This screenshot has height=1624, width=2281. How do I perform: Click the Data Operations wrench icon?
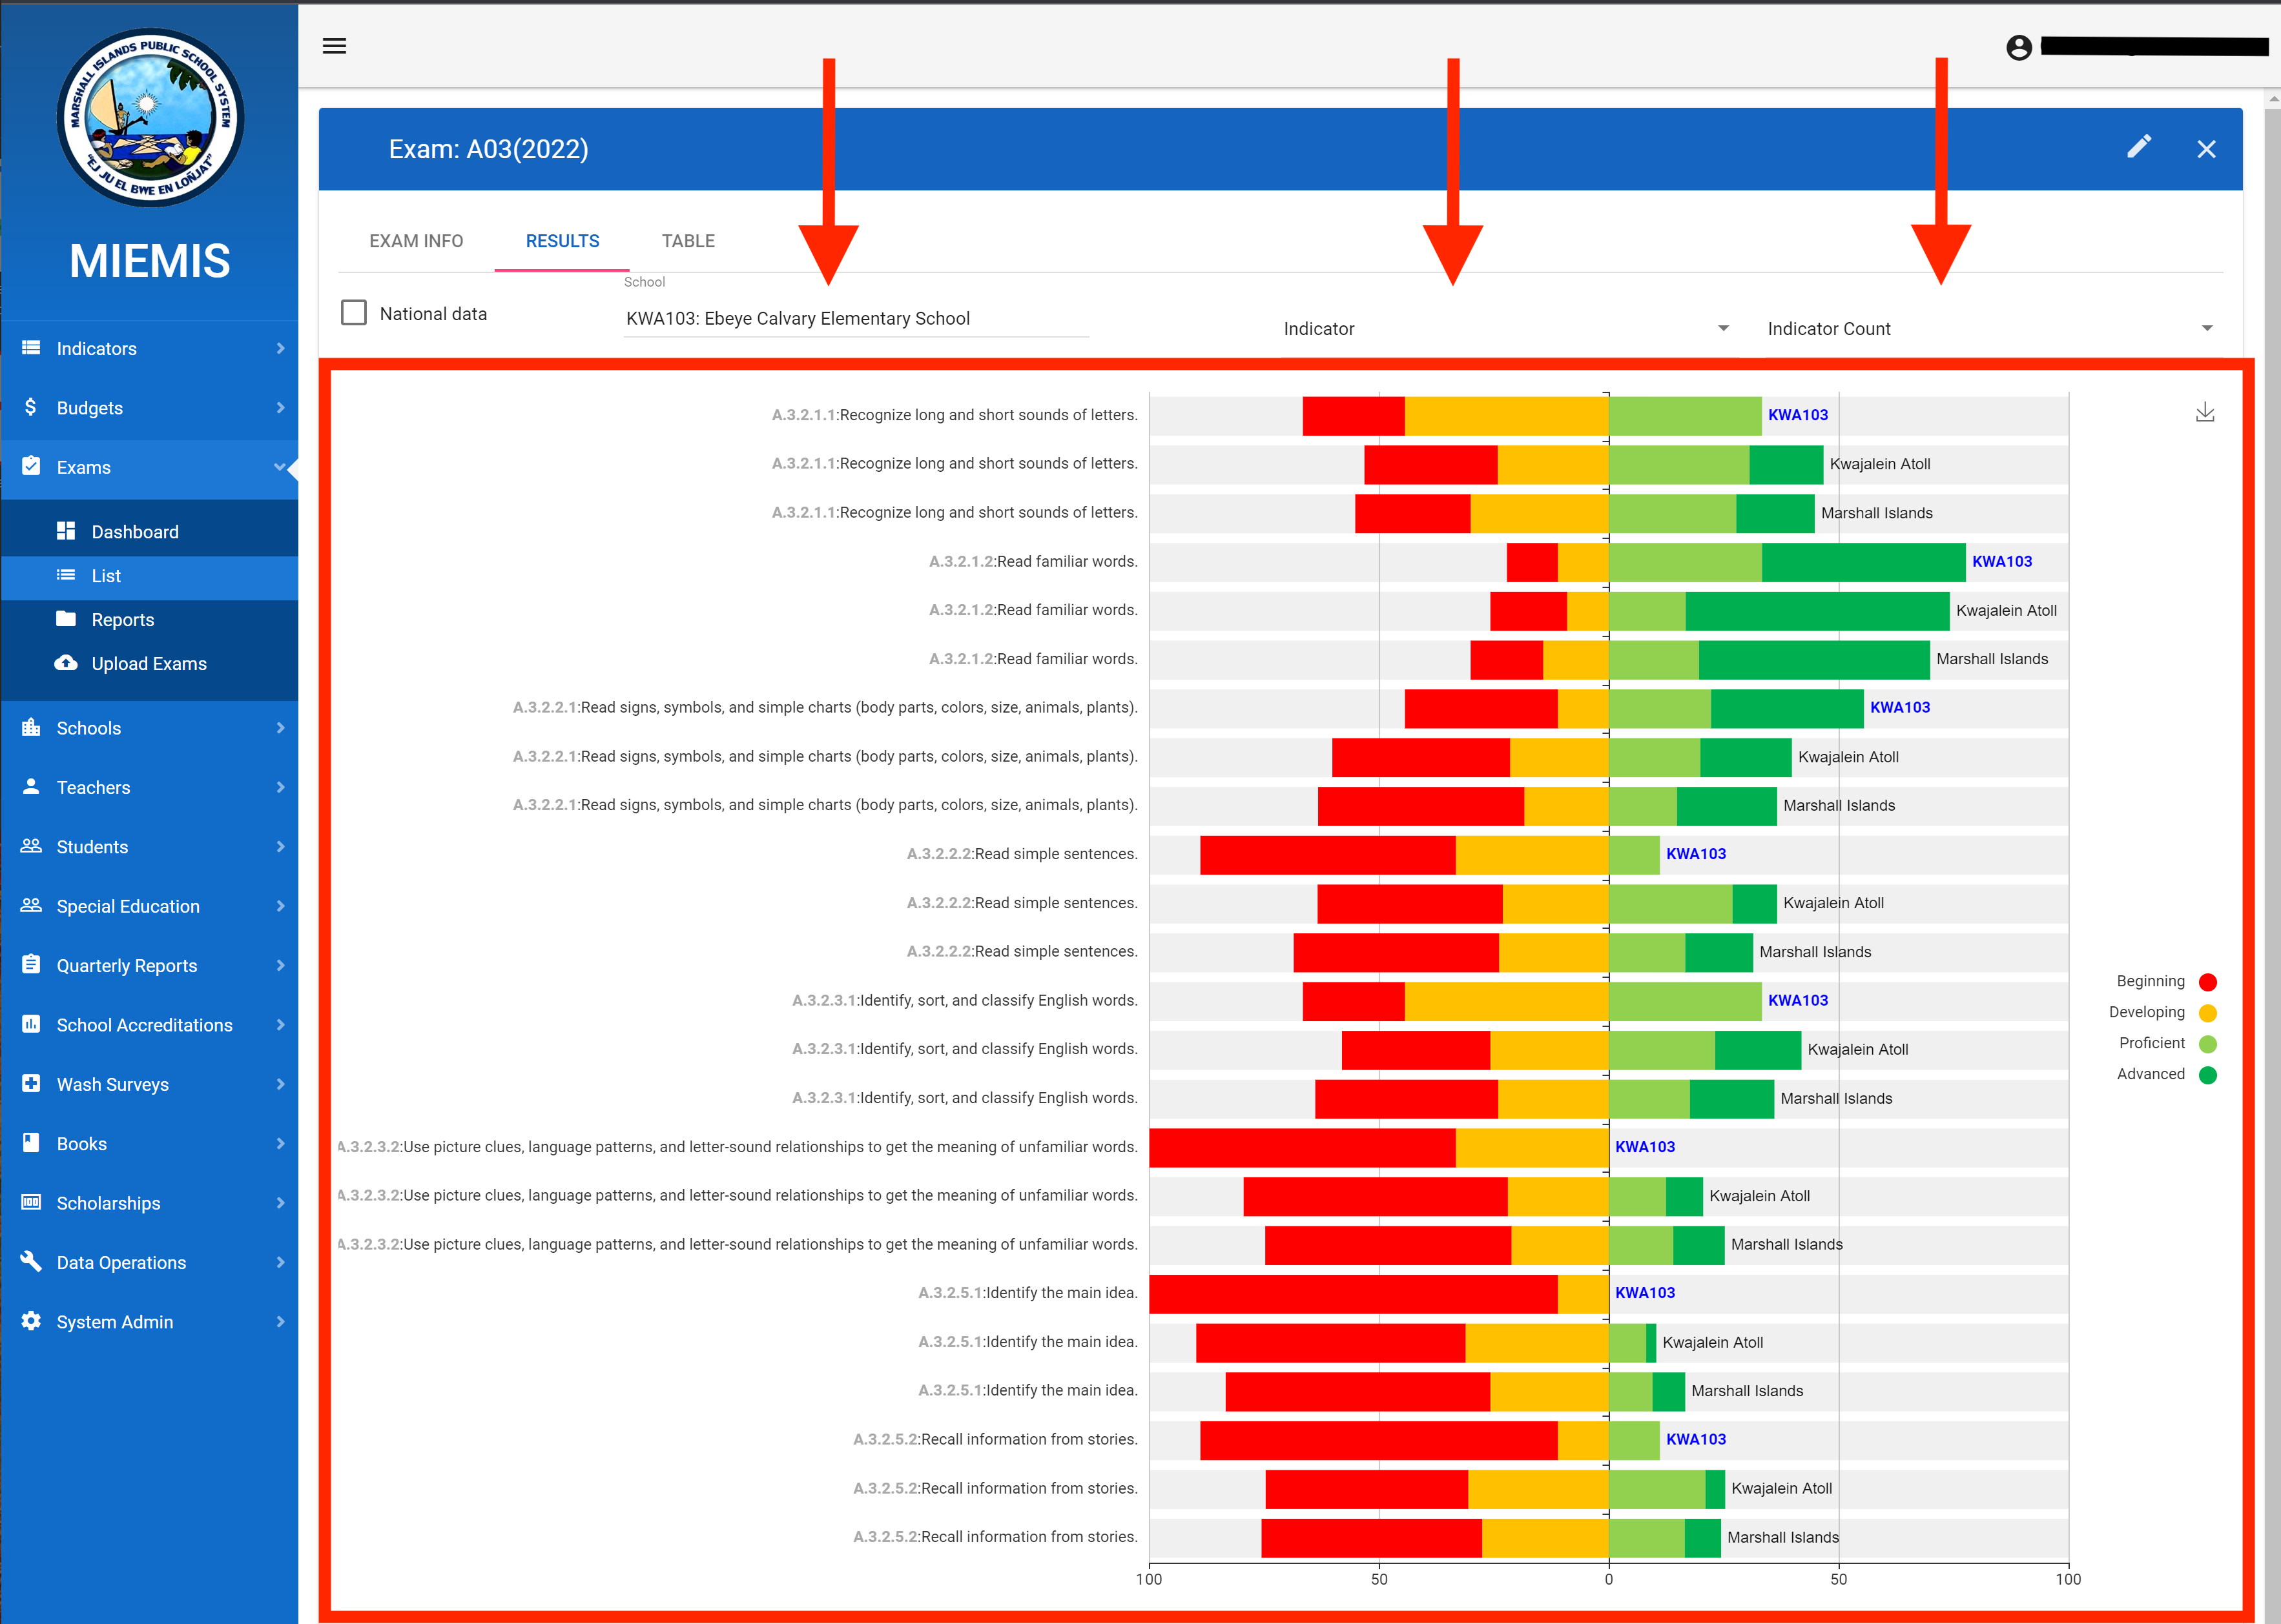click(31, 1262)
